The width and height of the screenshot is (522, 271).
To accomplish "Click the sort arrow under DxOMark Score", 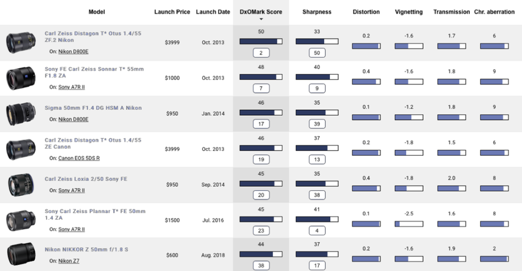I will (261, 19).
